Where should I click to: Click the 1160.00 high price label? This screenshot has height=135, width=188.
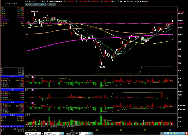[x=35, y=11]
